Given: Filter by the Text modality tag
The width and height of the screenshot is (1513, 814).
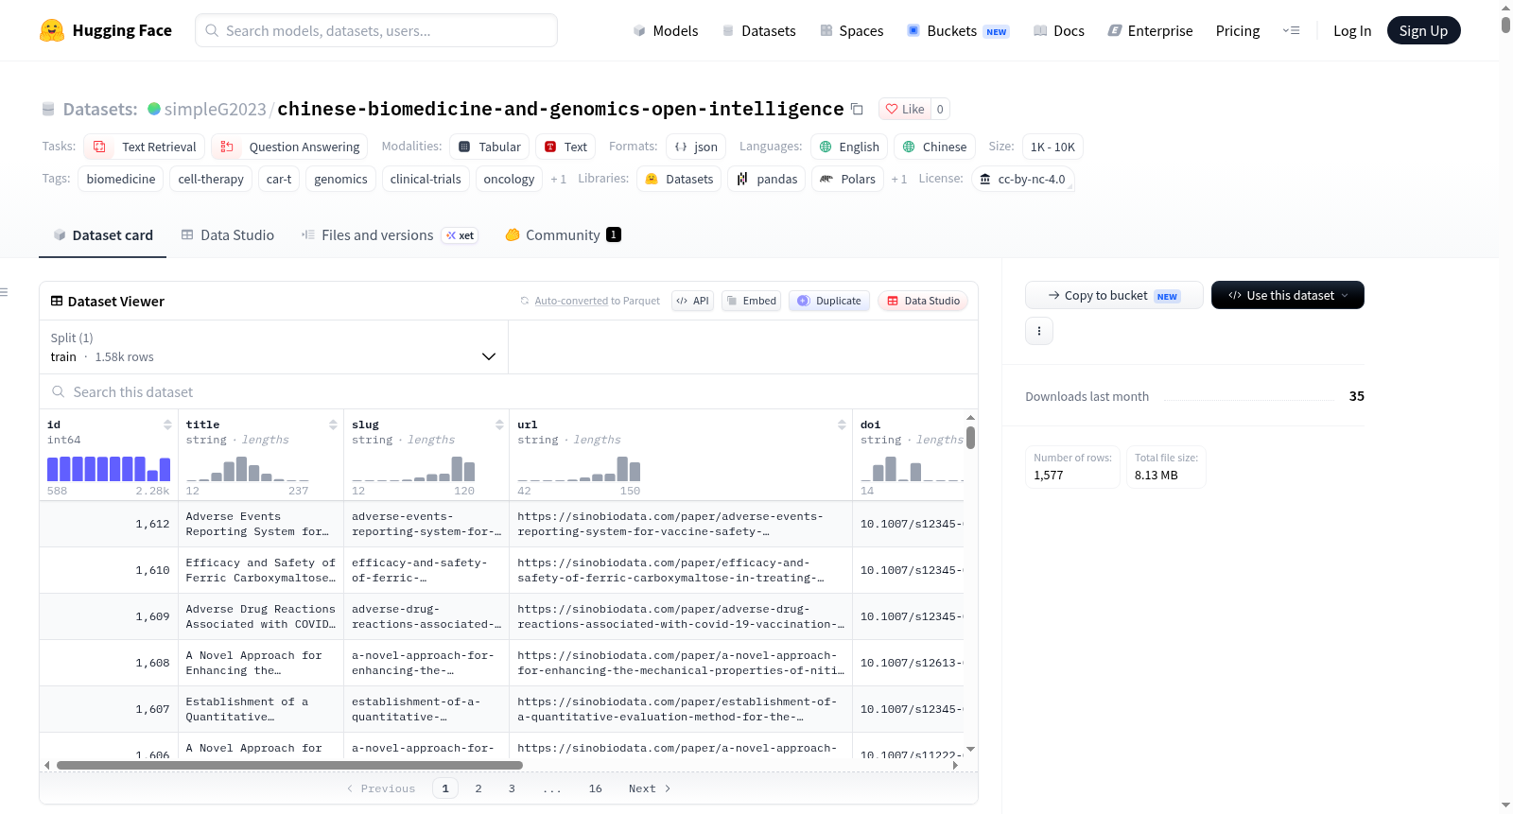Looking at the screenshot, I should [x=565, y=147].
